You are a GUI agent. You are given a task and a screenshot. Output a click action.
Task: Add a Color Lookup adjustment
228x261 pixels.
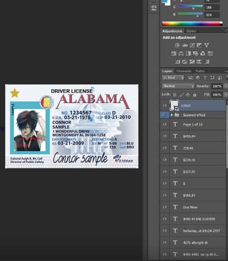tap(210, 53)
